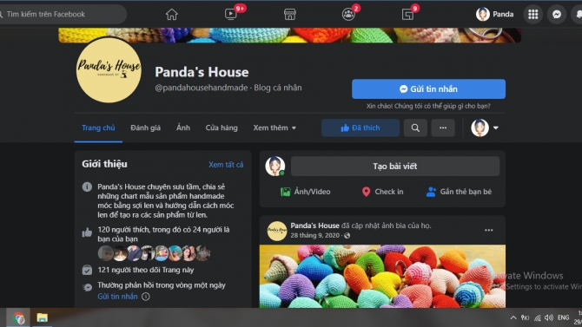Click the user avatar beside Tạo bài viết
Screen dimensions: 582x327
tap(275, 167)
